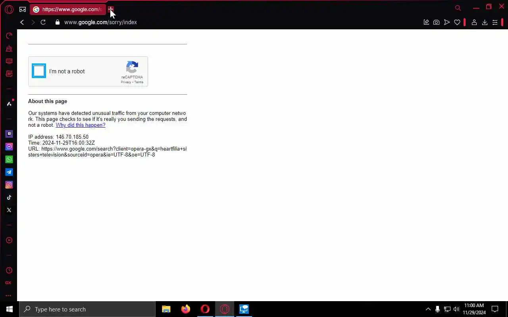Go forward to the next page

pyautogui.click(x=33, y=22)
